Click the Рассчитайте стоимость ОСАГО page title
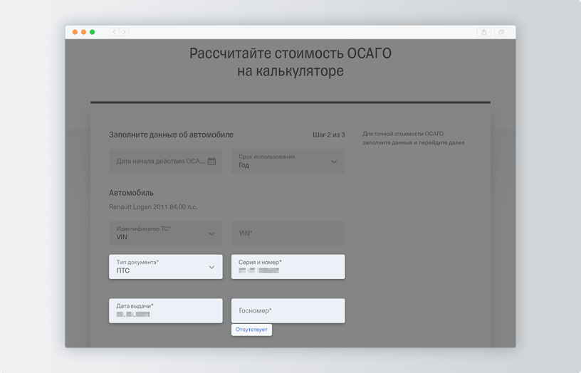The width and height of the screenshot is (581, 373). click(x=290, y=62)
